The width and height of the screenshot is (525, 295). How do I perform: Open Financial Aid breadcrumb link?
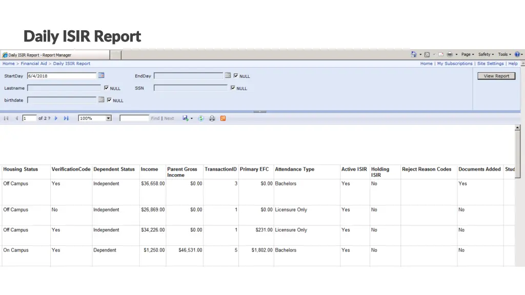click(x=34, y=64)
